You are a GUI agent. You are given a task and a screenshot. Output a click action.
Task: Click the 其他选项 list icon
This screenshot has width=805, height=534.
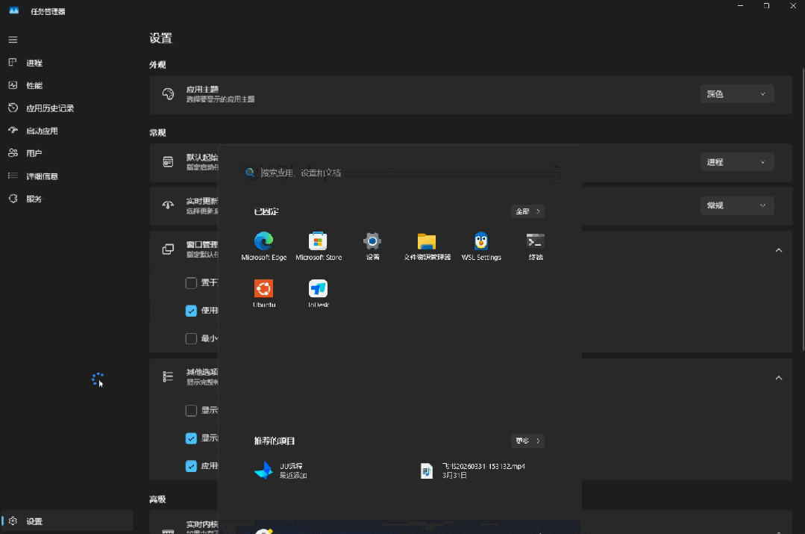coord(168,376)
